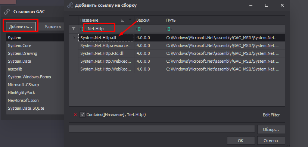The image size is (308, 147).
Task: Select System.Drawing reference
Action: coord(35,53)
